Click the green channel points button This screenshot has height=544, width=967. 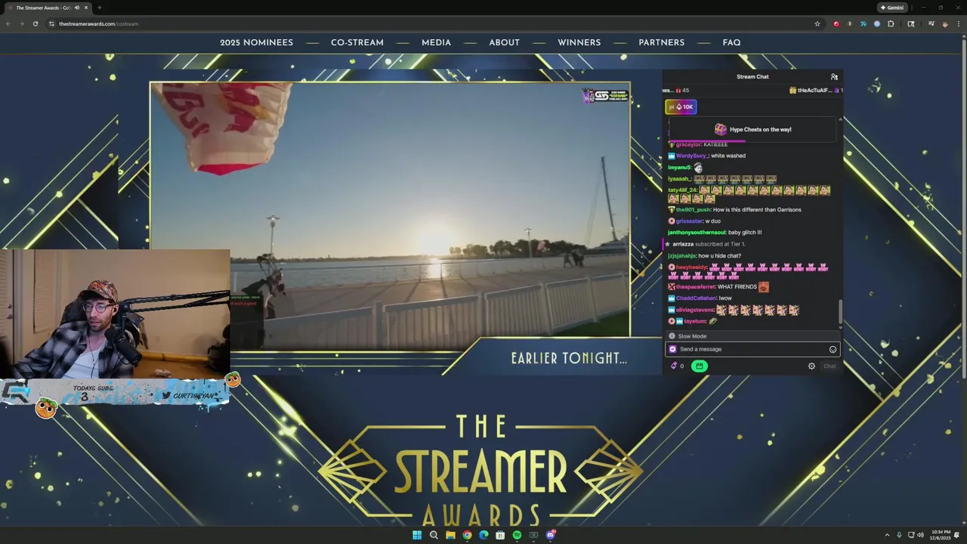(x=699, y=366)
